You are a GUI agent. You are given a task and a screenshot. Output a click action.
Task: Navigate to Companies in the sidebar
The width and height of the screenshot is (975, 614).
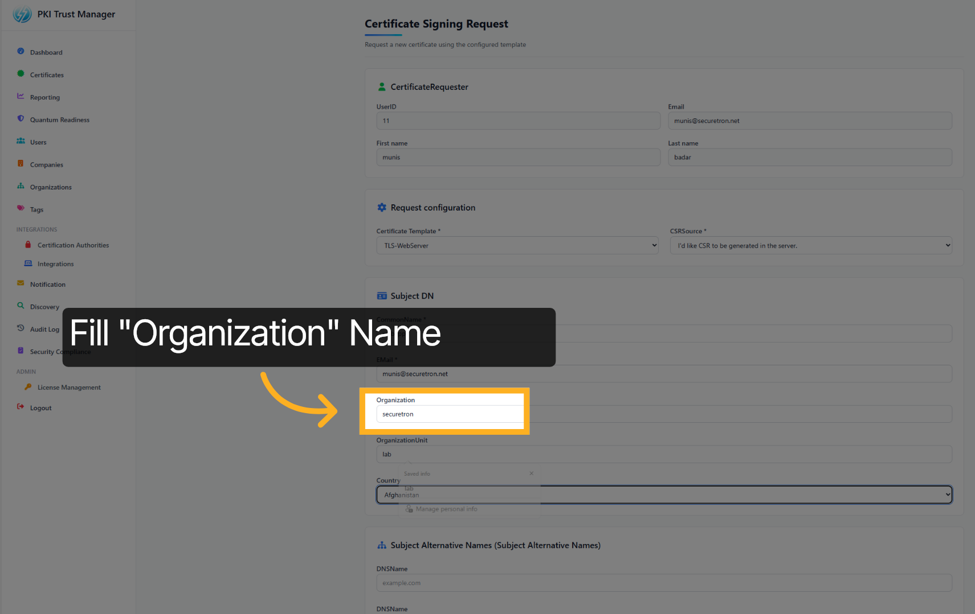[x=46, y=164]
